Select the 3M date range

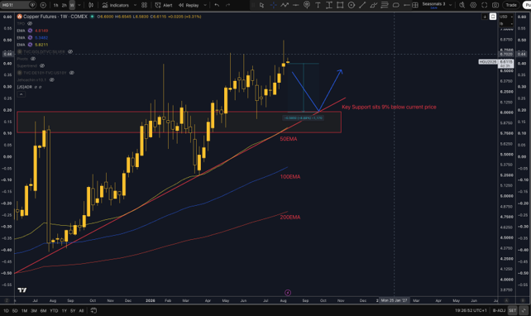pos(34,310)
